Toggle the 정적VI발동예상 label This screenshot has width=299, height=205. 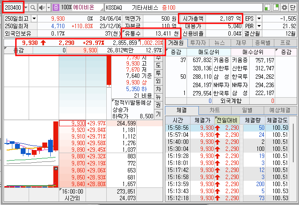tap(132, 102)
